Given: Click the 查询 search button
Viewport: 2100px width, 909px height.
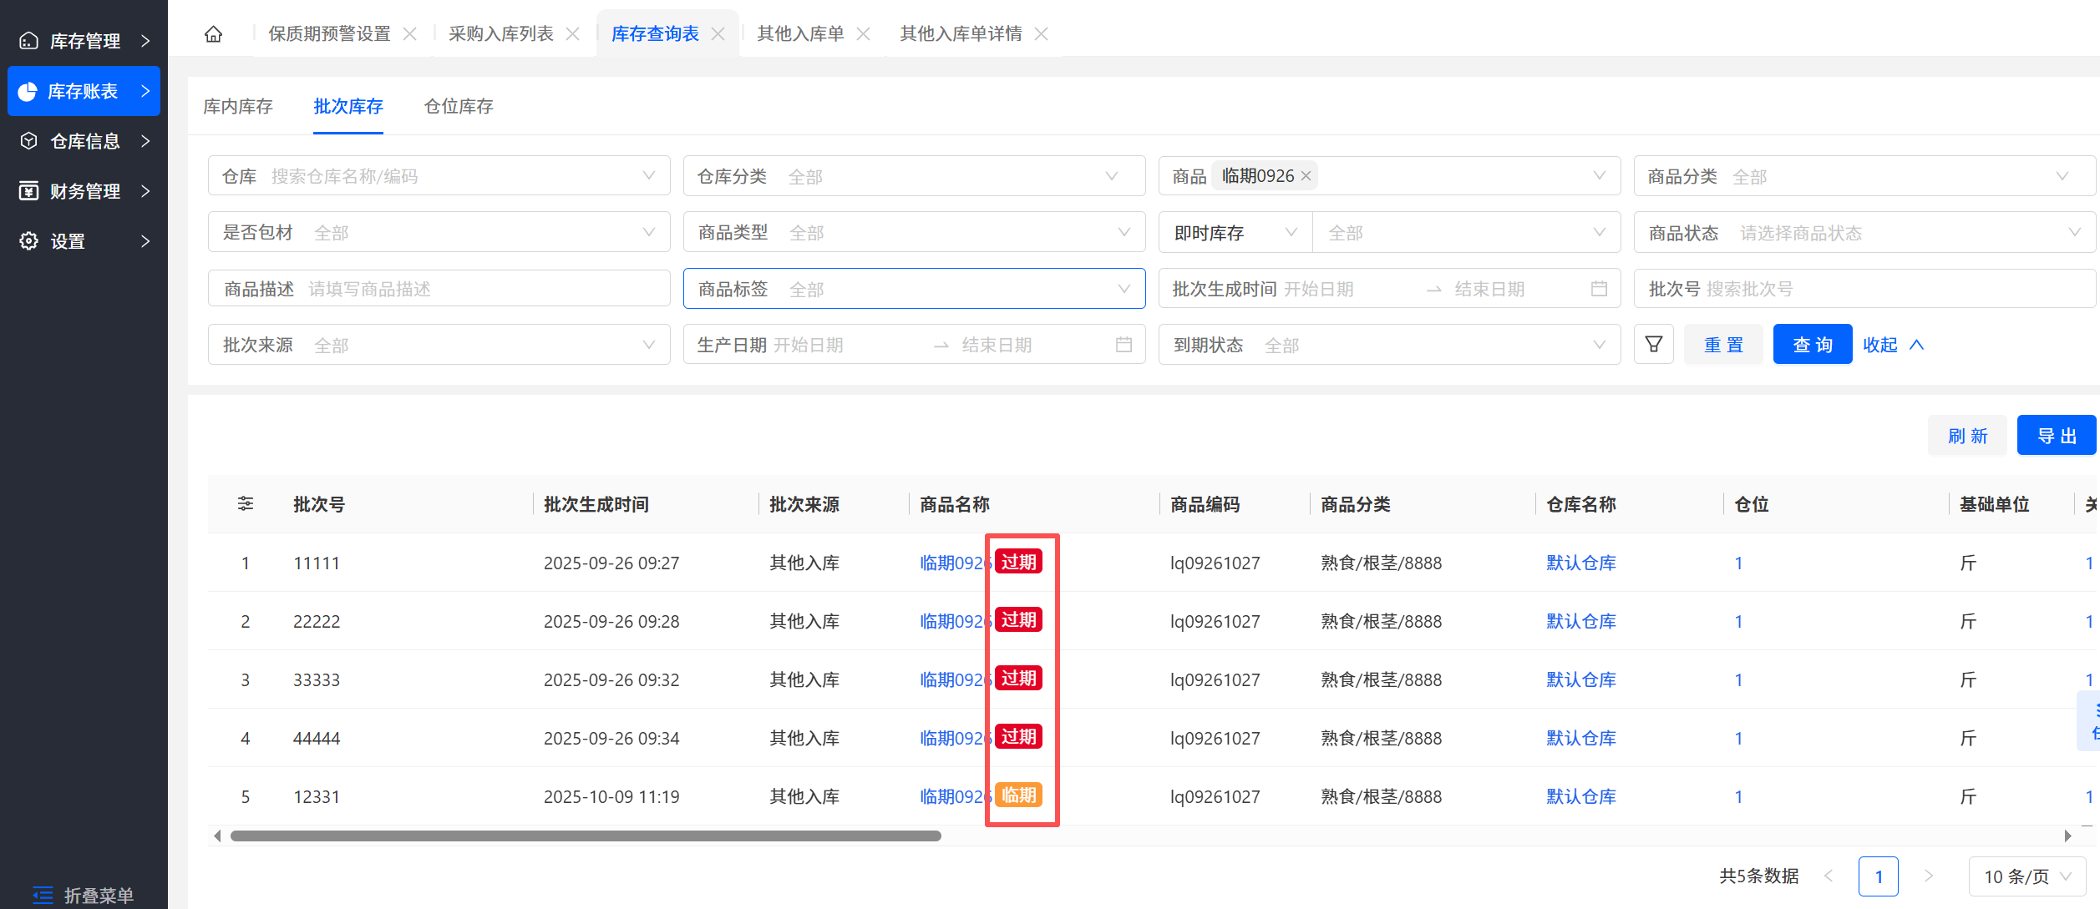Looking at the screenshot, I should tap(1812, 345).
